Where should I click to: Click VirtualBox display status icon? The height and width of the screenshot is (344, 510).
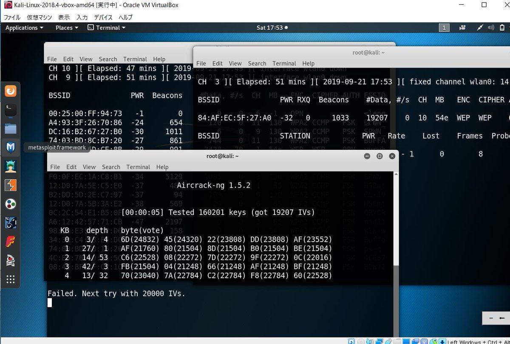click(406, 341)
